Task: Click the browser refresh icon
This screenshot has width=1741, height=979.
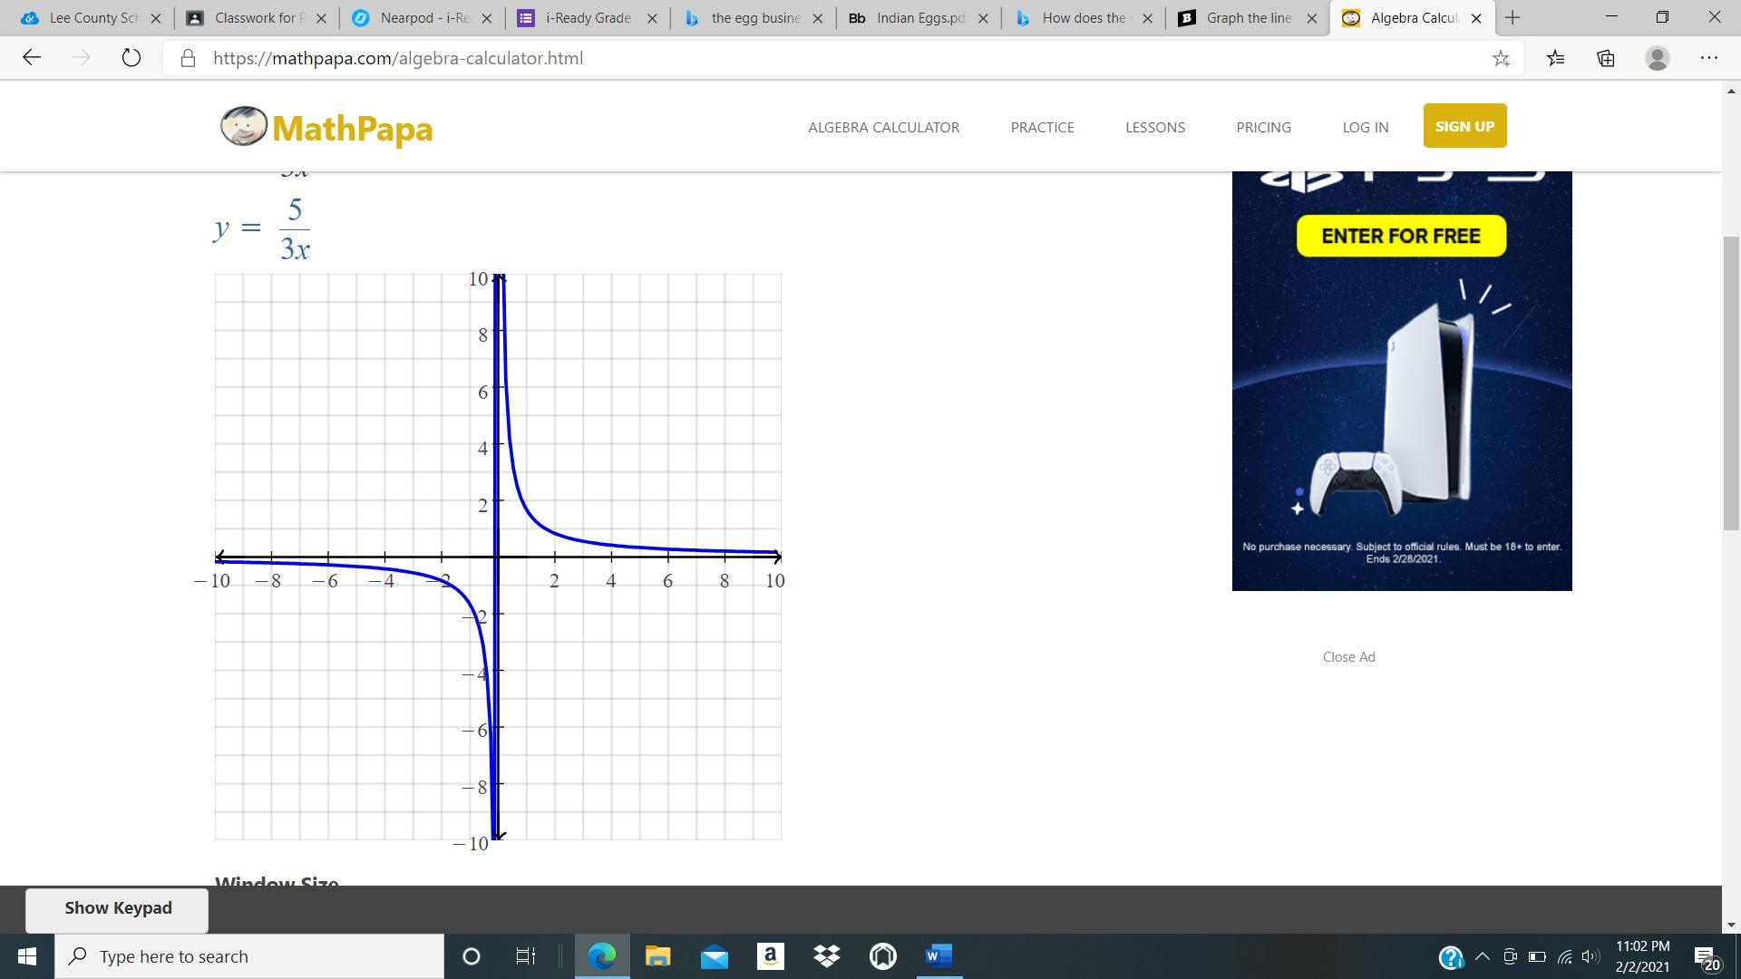Action: 131,58
